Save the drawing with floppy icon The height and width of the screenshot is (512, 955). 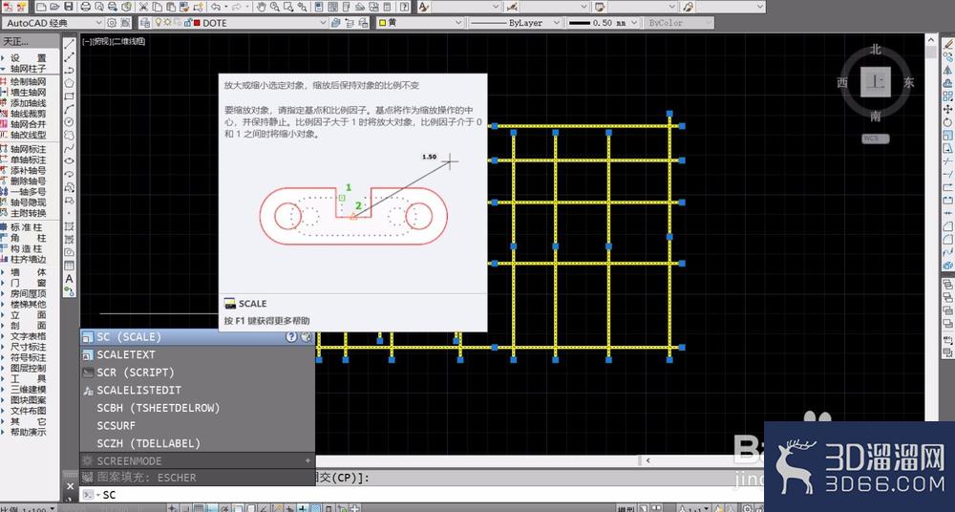coord(69,7)
